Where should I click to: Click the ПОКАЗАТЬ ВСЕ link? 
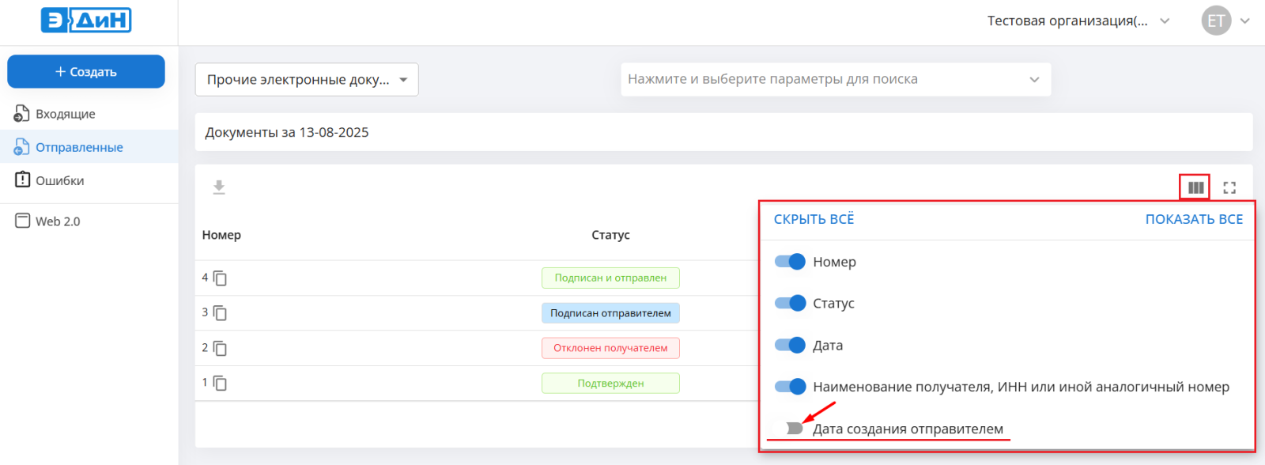pyautogui.click(x=1194, y=219)
